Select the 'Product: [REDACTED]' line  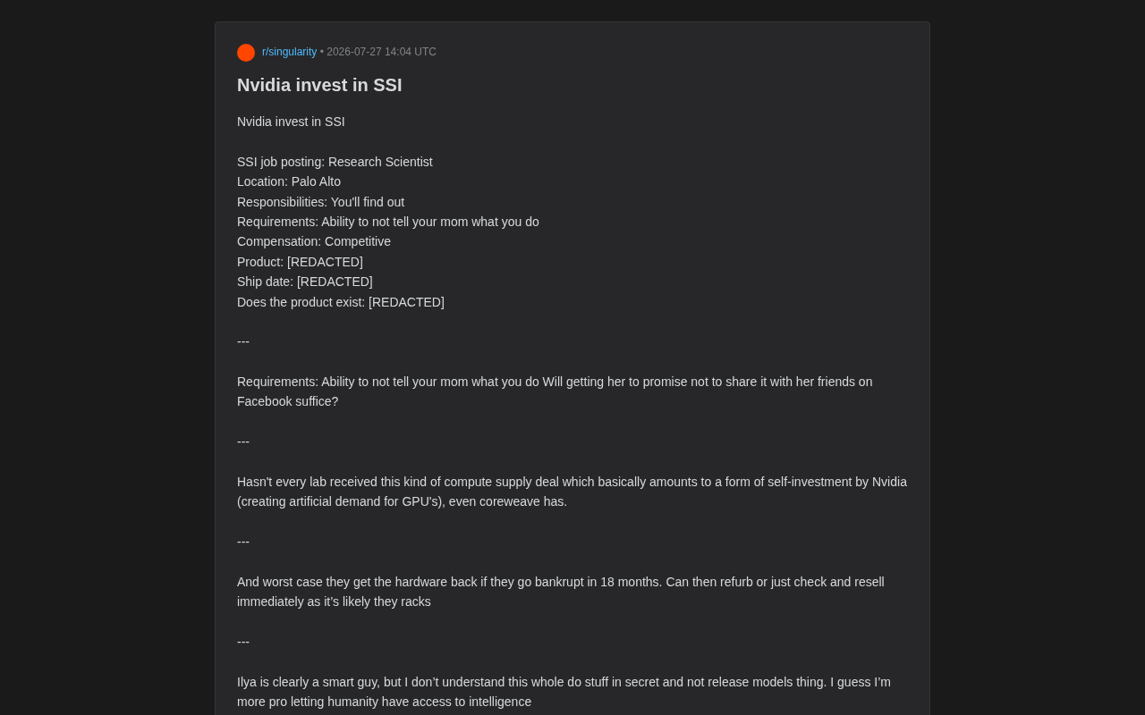pos(300,262)
